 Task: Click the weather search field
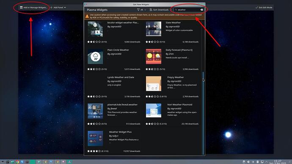188,10
